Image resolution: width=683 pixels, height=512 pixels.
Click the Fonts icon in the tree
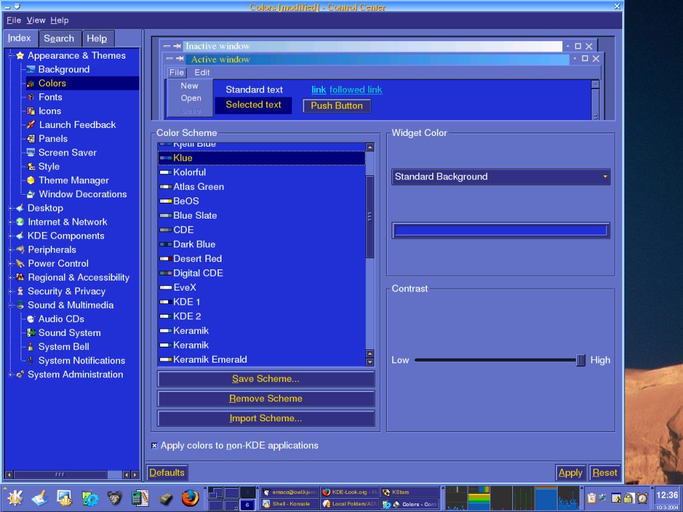[x=31, y=97]
